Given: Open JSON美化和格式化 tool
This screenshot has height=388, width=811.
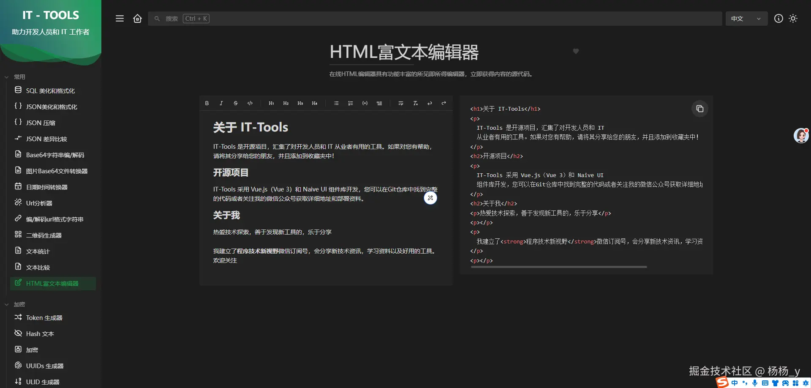Looking at the screenshot, I should pos(53,107).
